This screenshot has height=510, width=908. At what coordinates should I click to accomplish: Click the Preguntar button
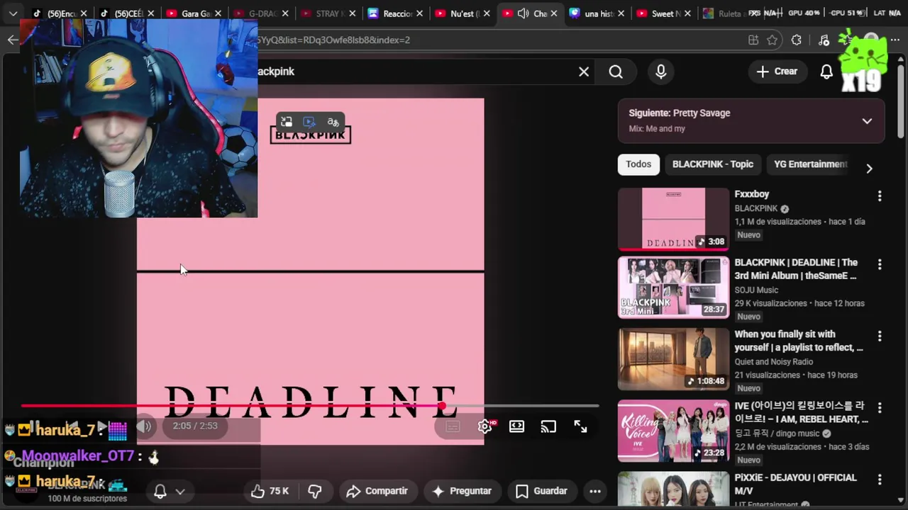(462, 491)
